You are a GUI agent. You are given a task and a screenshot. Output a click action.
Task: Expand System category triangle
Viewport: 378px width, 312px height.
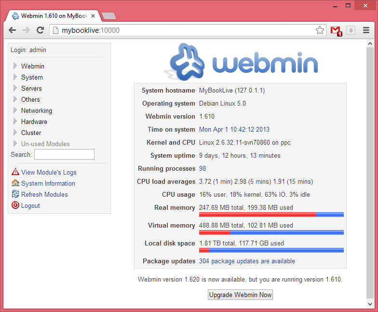[x=15, y=77]
